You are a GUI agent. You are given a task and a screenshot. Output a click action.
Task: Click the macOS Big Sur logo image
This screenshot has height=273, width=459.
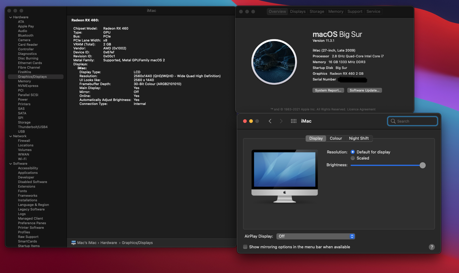(274, 62)
